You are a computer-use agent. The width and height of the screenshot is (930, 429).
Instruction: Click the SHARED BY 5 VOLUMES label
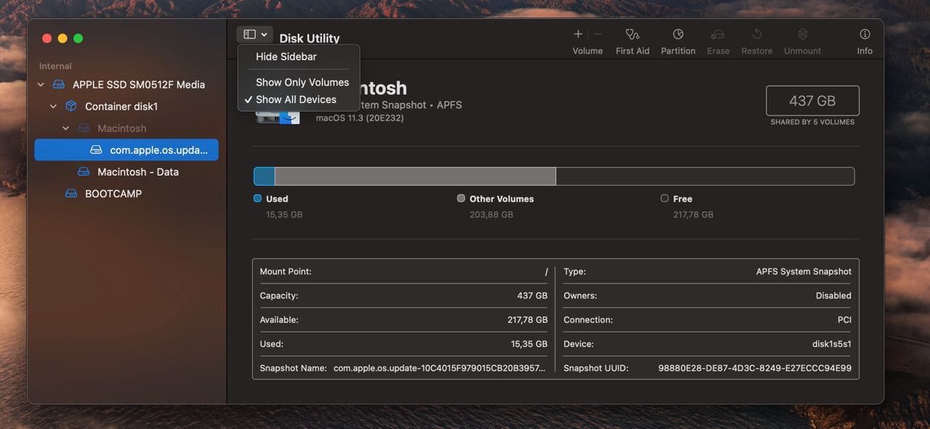pyautogui.click(x=812, y=122)
